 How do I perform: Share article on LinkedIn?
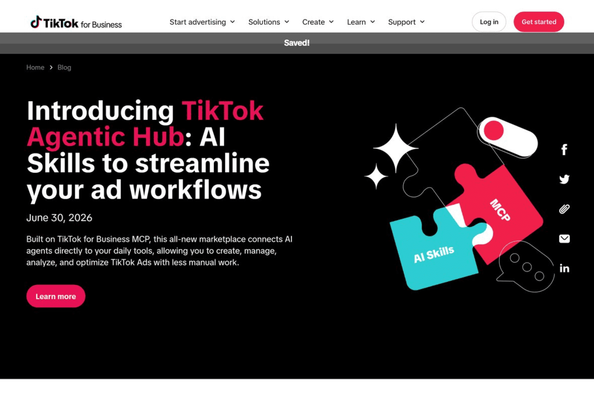[x=564, y=268]
